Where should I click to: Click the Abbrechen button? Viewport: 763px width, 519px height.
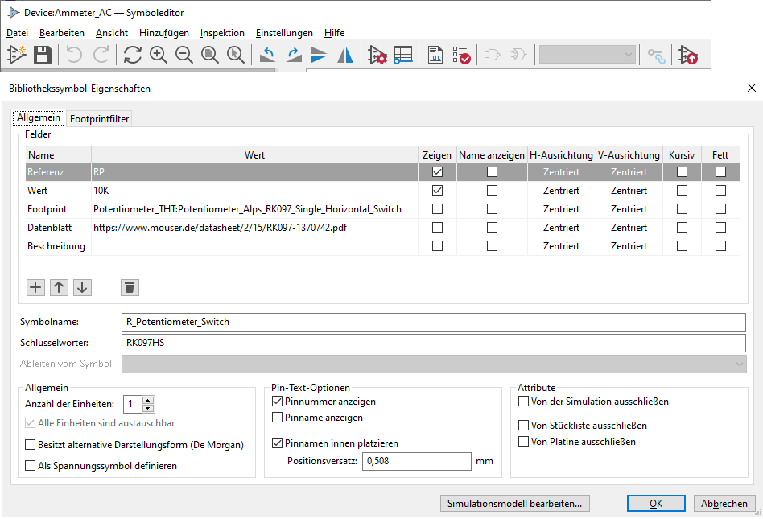pos(724,504)
